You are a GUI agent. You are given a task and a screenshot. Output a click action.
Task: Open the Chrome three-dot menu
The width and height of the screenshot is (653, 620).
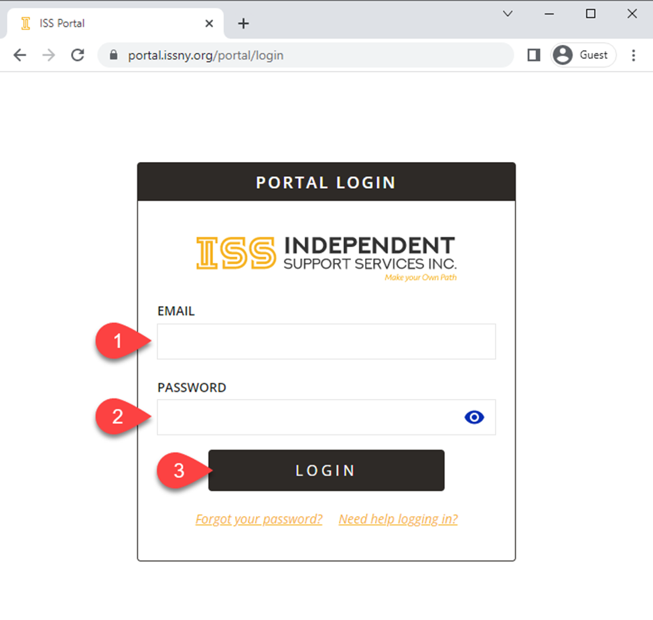[x=634, y=56]
